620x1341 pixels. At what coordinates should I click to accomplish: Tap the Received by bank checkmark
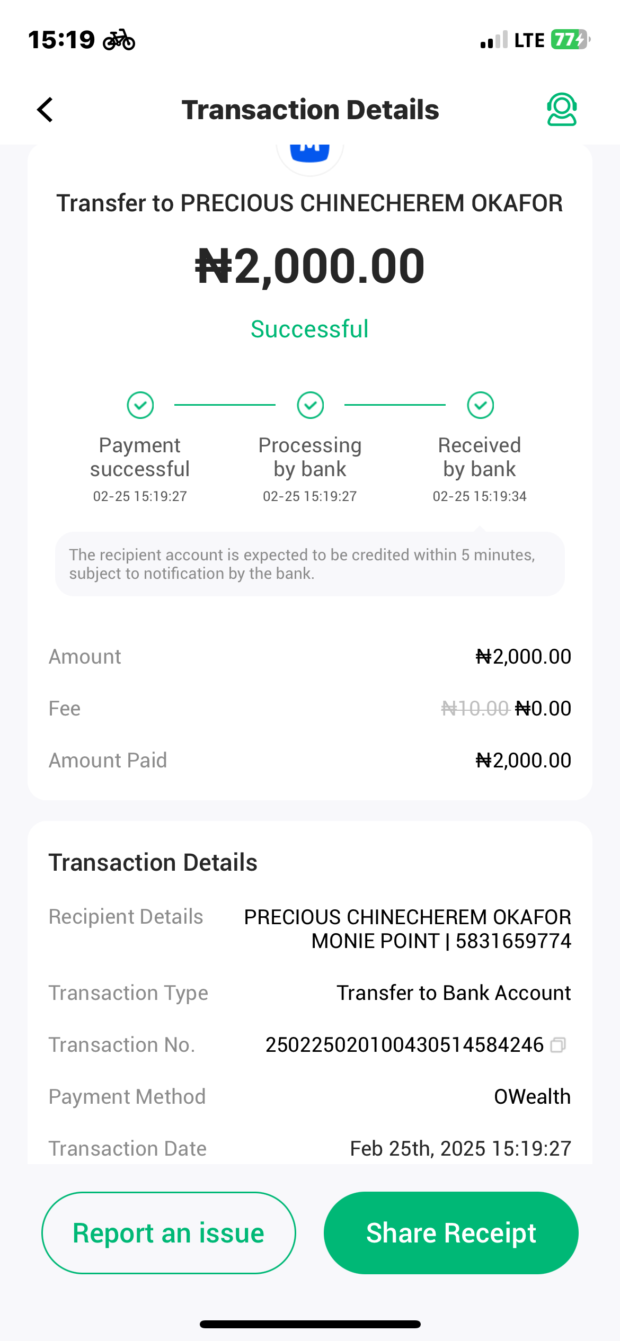481,405
